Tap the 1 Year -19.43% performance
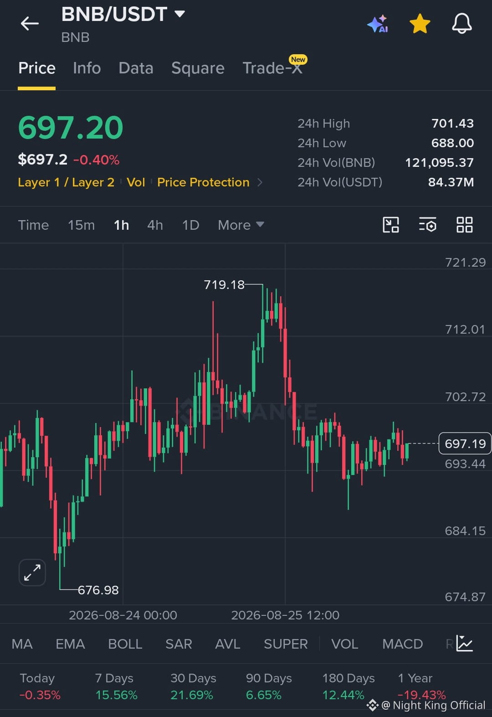This screenshot has height=717, width=492. click(421, 686)
